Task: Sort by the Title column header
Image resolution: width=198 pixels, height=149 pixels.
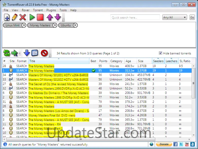Action: coord(59,61)
